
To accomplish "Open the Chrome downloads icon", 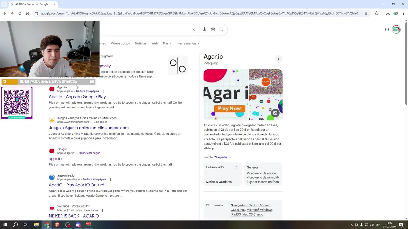I will pyautogui.click(x=388, y=13).
